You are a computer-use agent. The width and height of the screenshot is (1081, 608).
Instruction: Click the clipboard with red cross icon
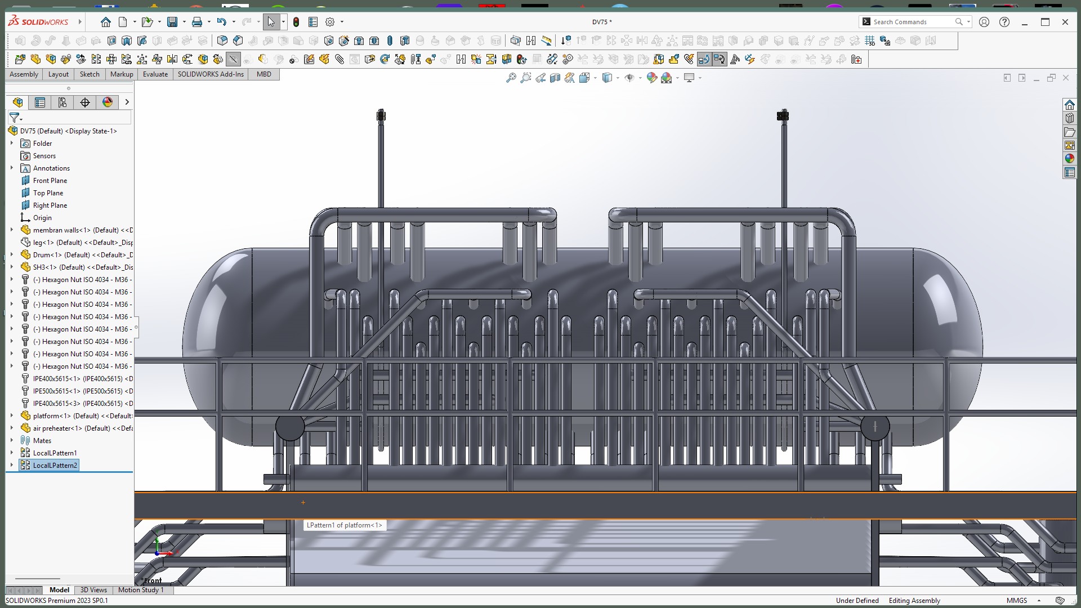[856, 59]
